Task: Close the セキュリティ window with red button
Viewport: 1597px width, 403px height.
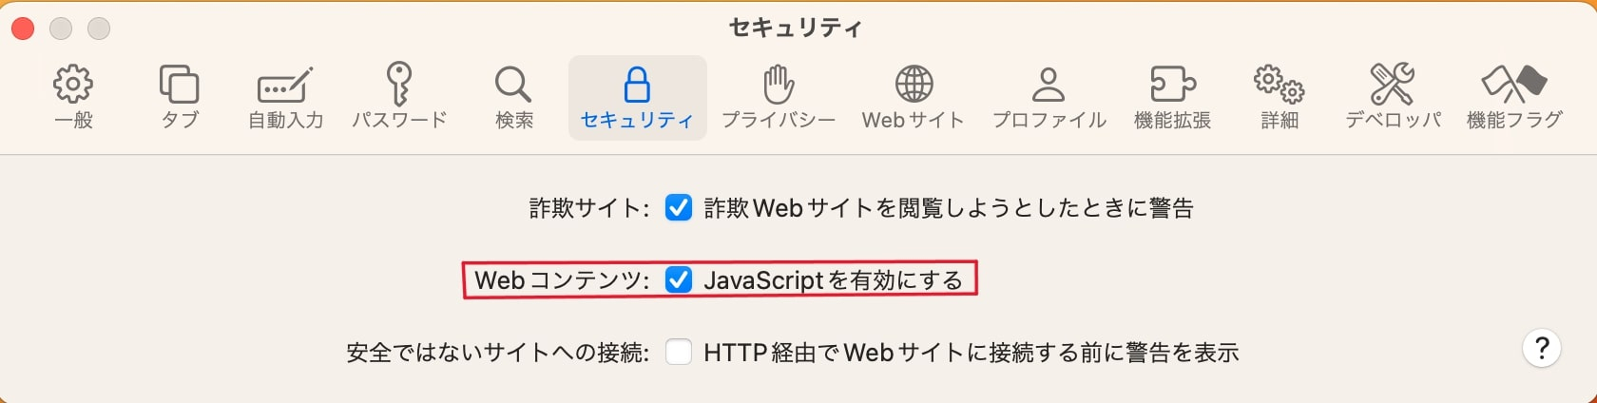Action: click(x=23, y=29)
